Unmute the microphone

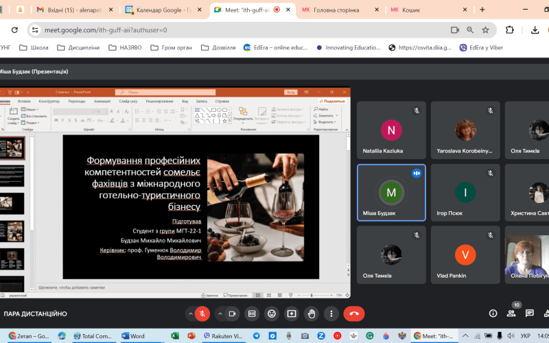202,314
